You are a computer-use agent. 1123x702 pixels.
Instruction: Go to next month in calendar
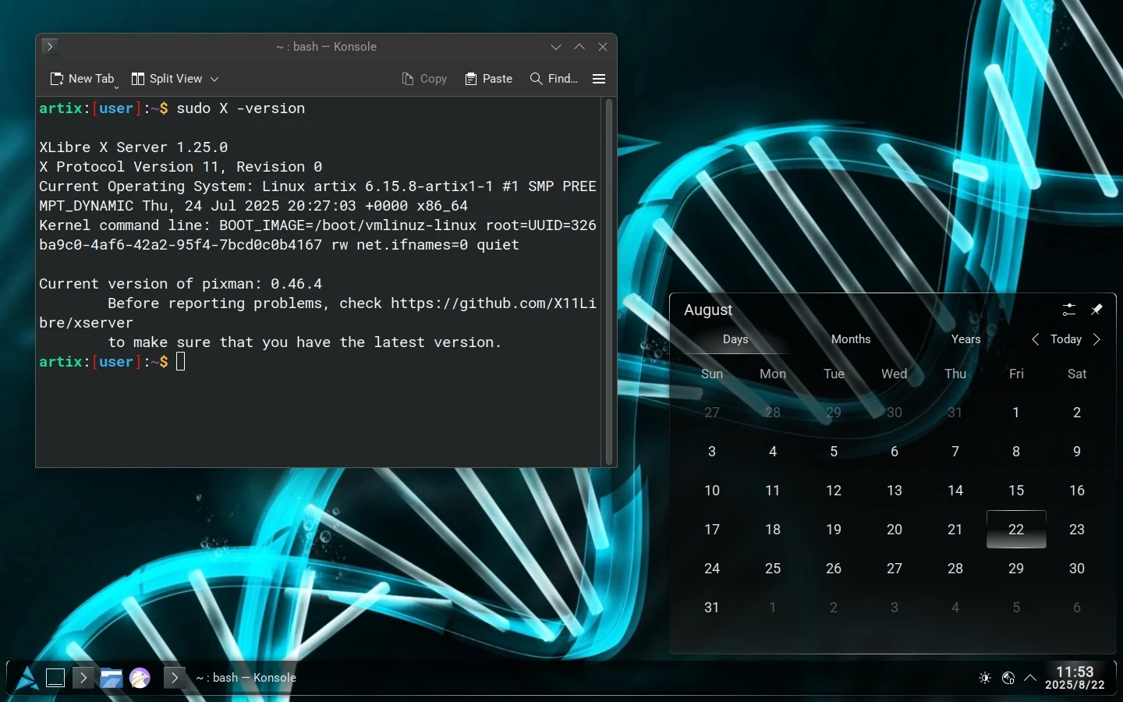tap(1096, 339)
